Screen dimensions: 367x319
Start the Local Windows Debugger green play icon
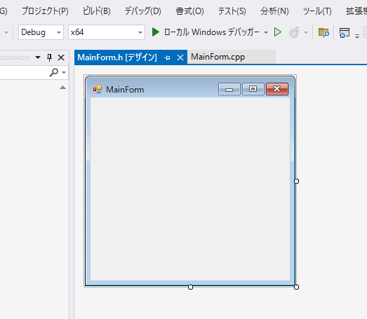[x=155, y=32]
